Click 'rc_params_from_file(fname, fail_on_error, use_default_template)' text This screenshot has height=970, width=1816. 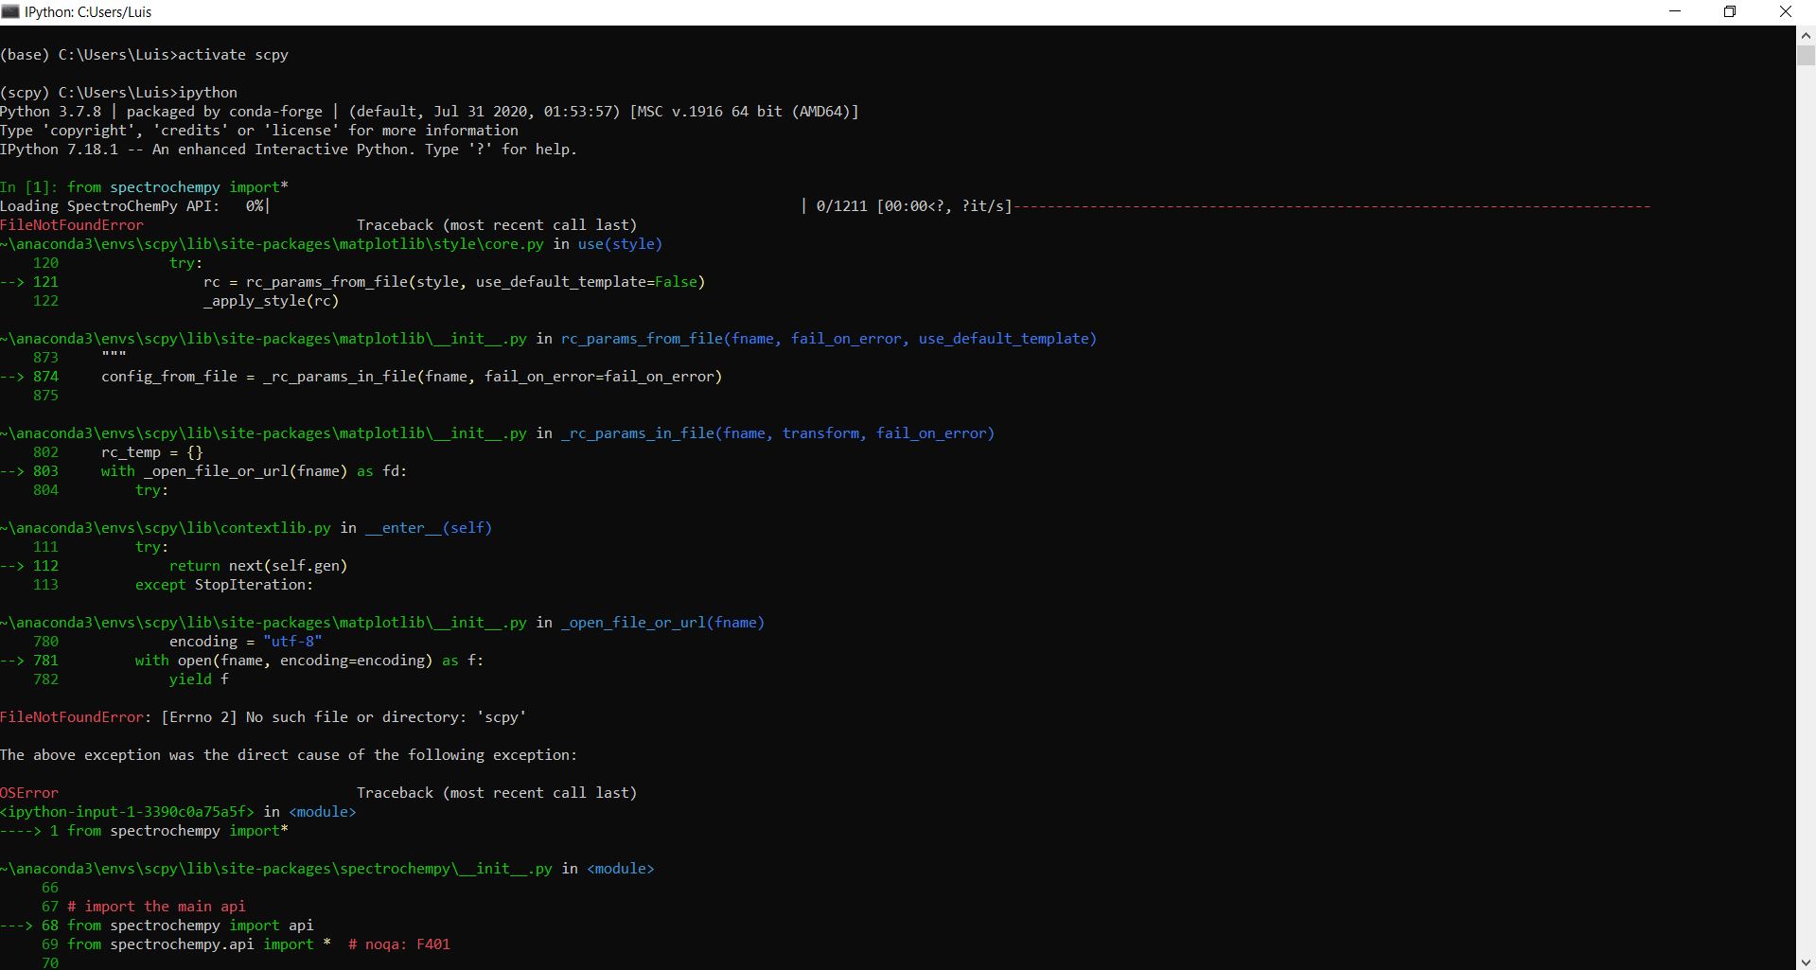point(829,339)
